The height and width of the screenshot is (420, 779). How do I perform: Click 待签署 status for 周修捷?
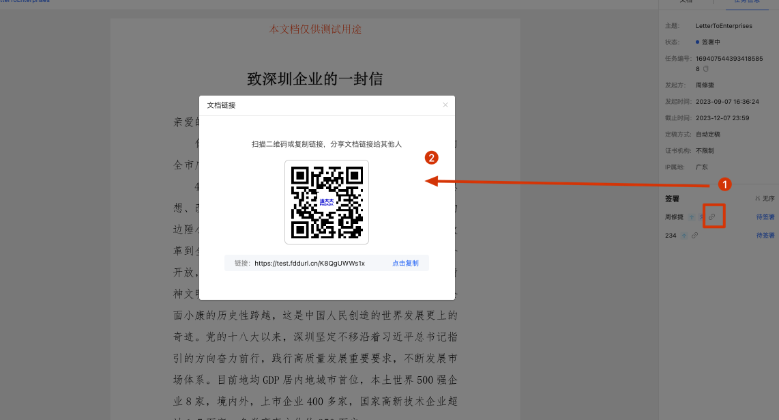(x=765, y=217)
